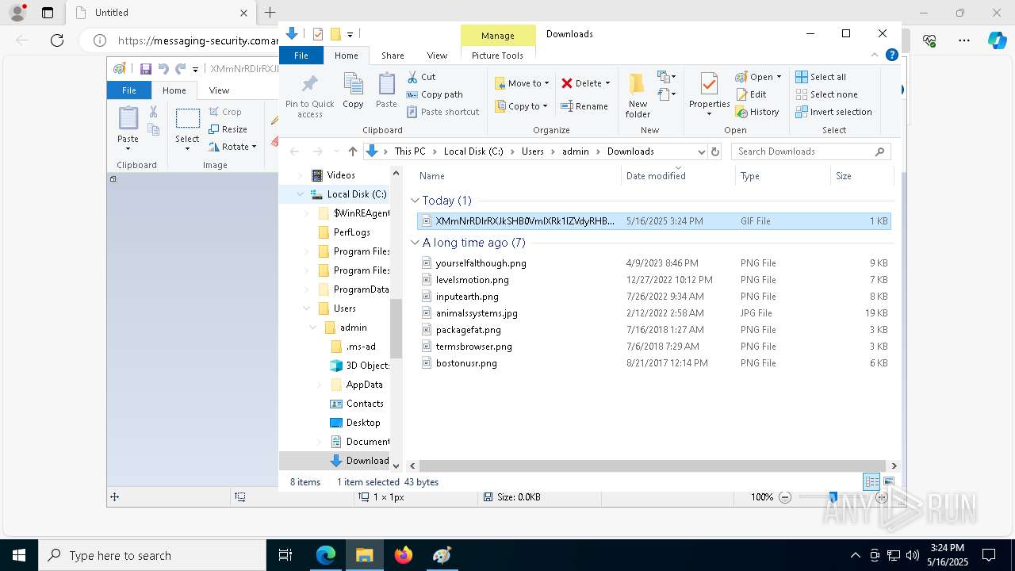Open Firefox from taskbar
This screenshot has height=571, width=1015.
[404, 555]
